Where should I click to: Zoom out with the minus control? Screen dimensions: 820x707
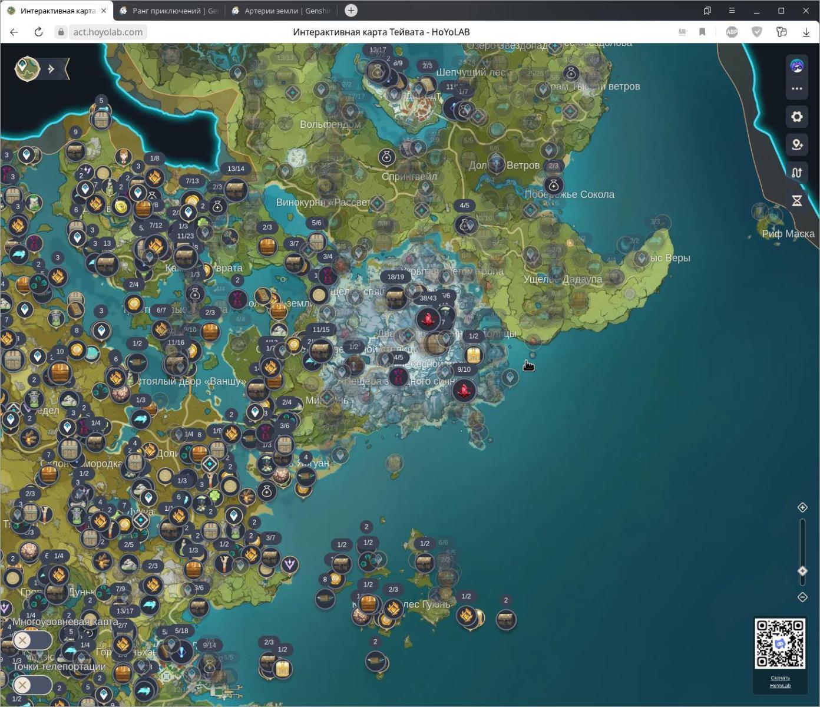[802, 597]
